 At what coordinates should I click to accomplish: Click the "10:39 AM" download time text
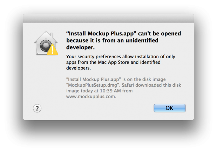[110, 91]
